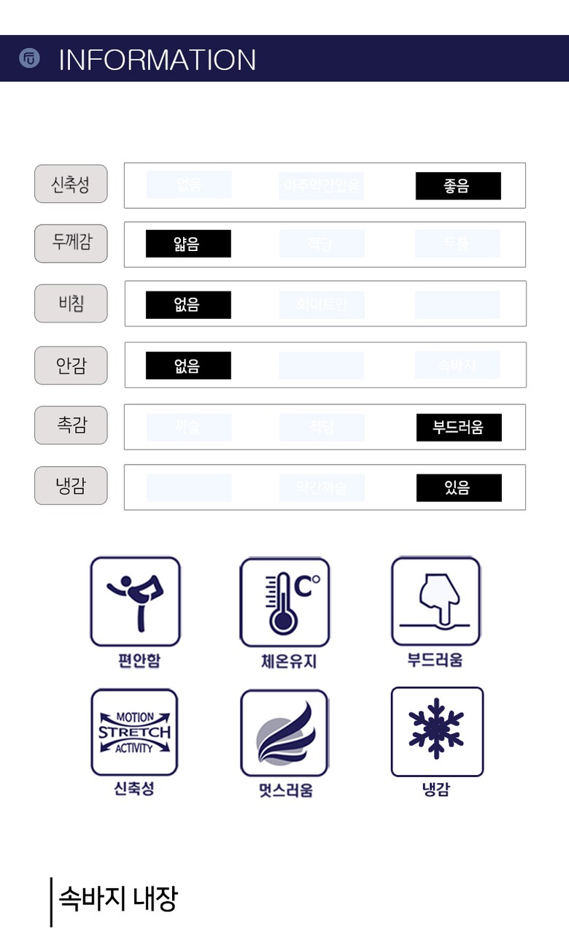The image size is (569, 934).
Task: Click the round logo in INFORMATION header
Action: coord(29,58)
